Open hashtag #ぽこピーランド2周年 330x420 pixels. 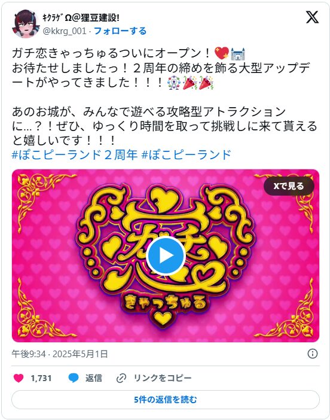(75, 155)
